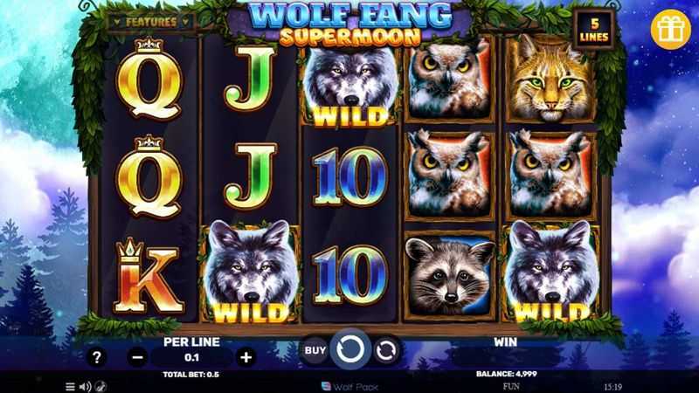The width and height of the screenshot is (699, 393).
Task: Open the hamburger menu icon
Action: click(70, 386)
